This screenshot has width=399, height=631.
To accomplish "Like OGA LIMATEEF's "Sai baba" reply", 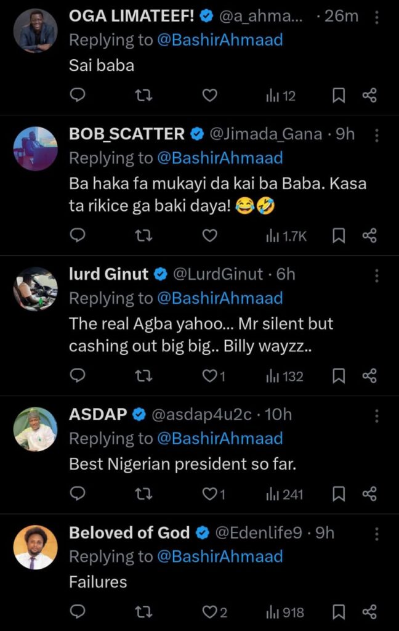I will pos(210,96).
